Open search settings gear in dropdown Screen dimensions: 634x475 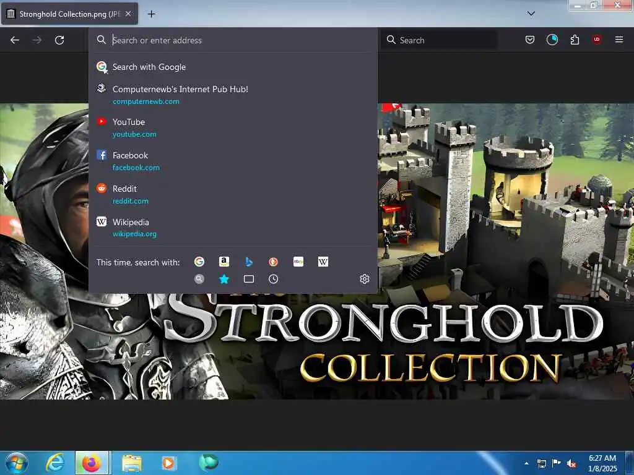coord(364,279)
